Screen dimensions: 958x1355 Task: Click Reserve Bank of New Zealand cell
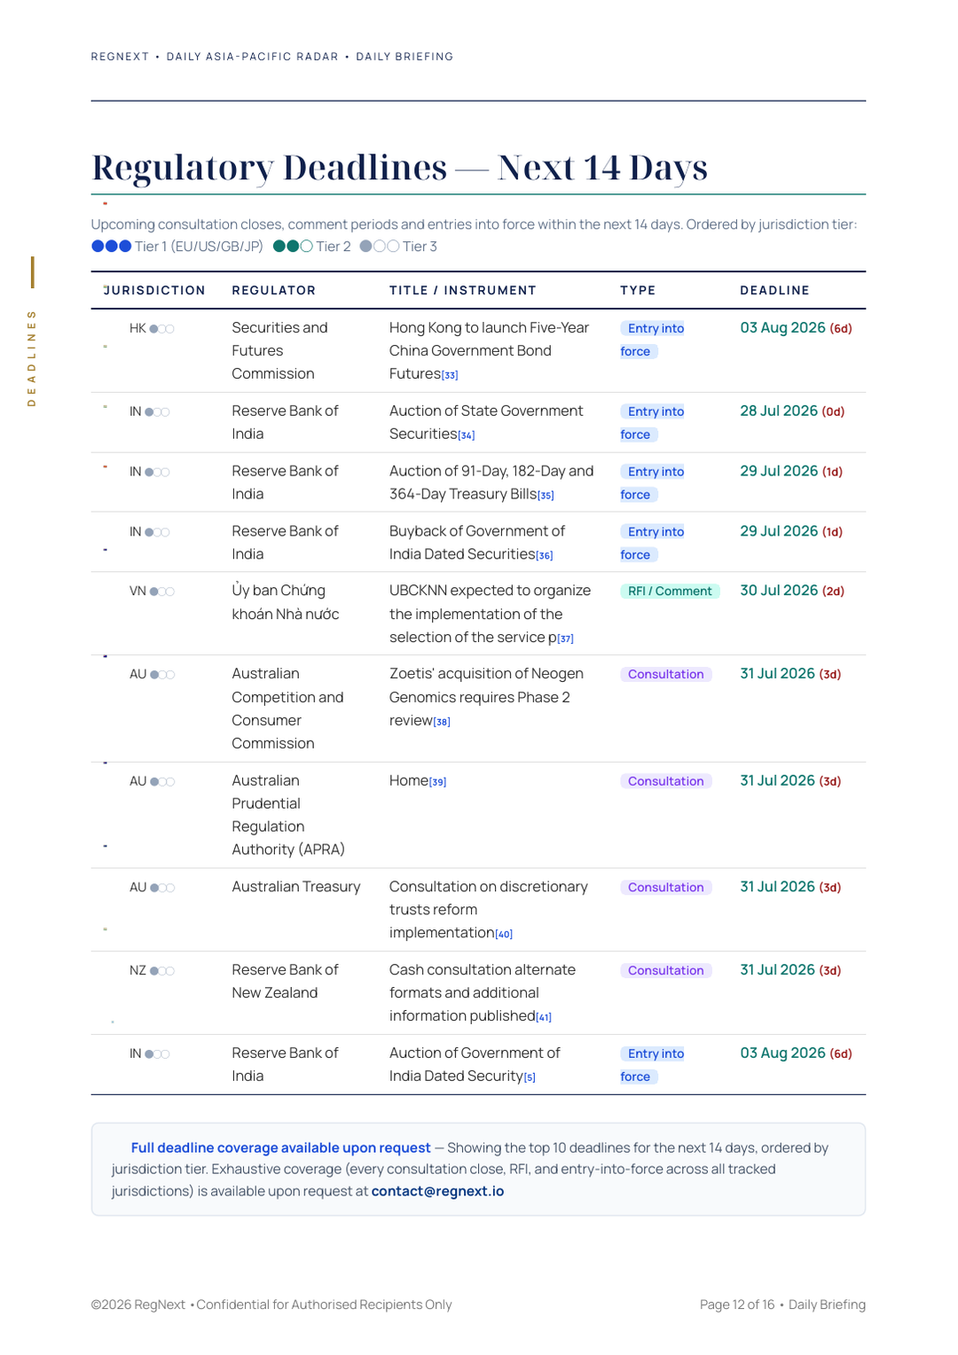pyautogui.click(x=285, y=982)
